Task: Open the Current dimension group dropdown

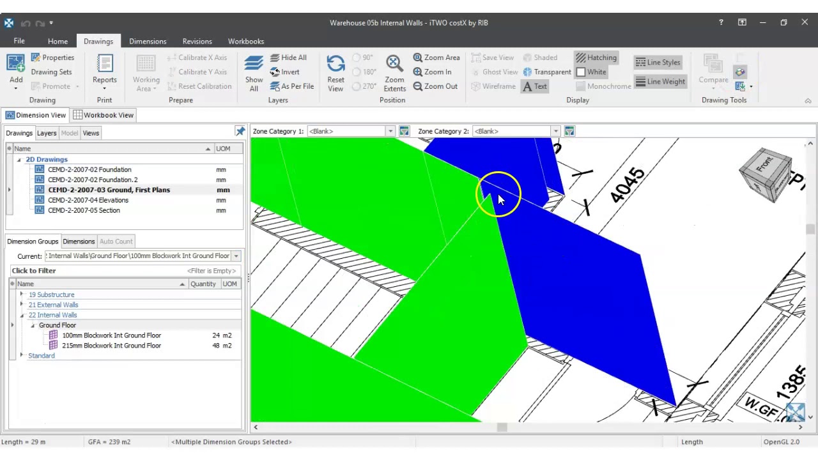Action: [236, 256]
